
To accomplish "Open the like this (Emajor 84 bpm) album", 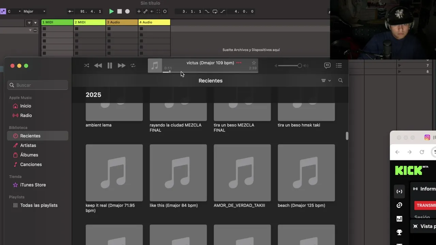I will [x=178, y=173].
